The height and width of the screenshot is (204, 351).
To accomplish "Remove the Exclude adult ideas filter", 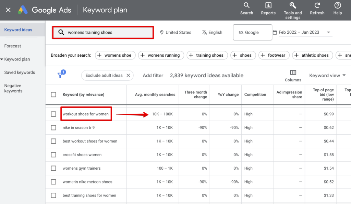I will tap(128, 75).
